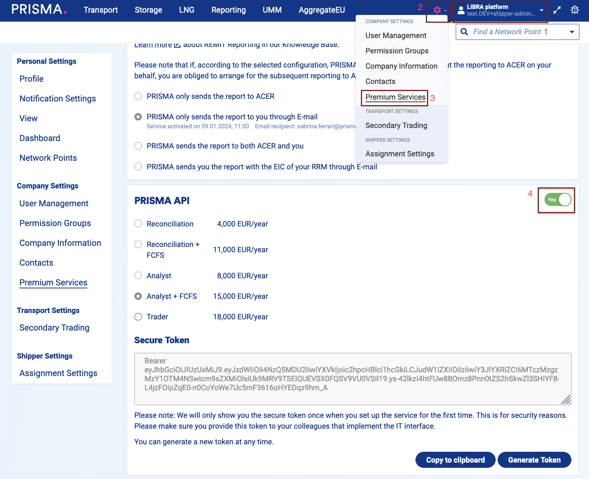Choose Premium Services in the dropdown menu
Screen dimensions: 589x479
tap(395, 97)
